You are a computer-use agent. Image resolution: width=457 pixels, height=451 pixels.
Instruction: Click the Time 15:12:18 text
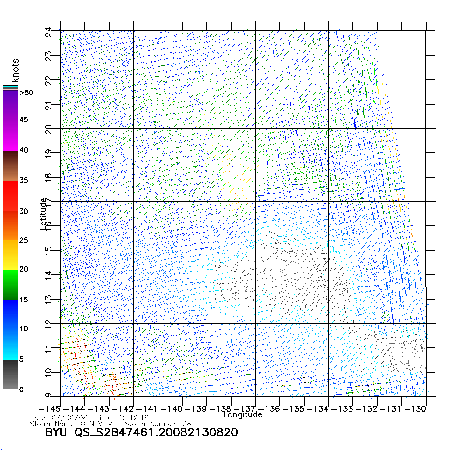click(x=122, y=417)
